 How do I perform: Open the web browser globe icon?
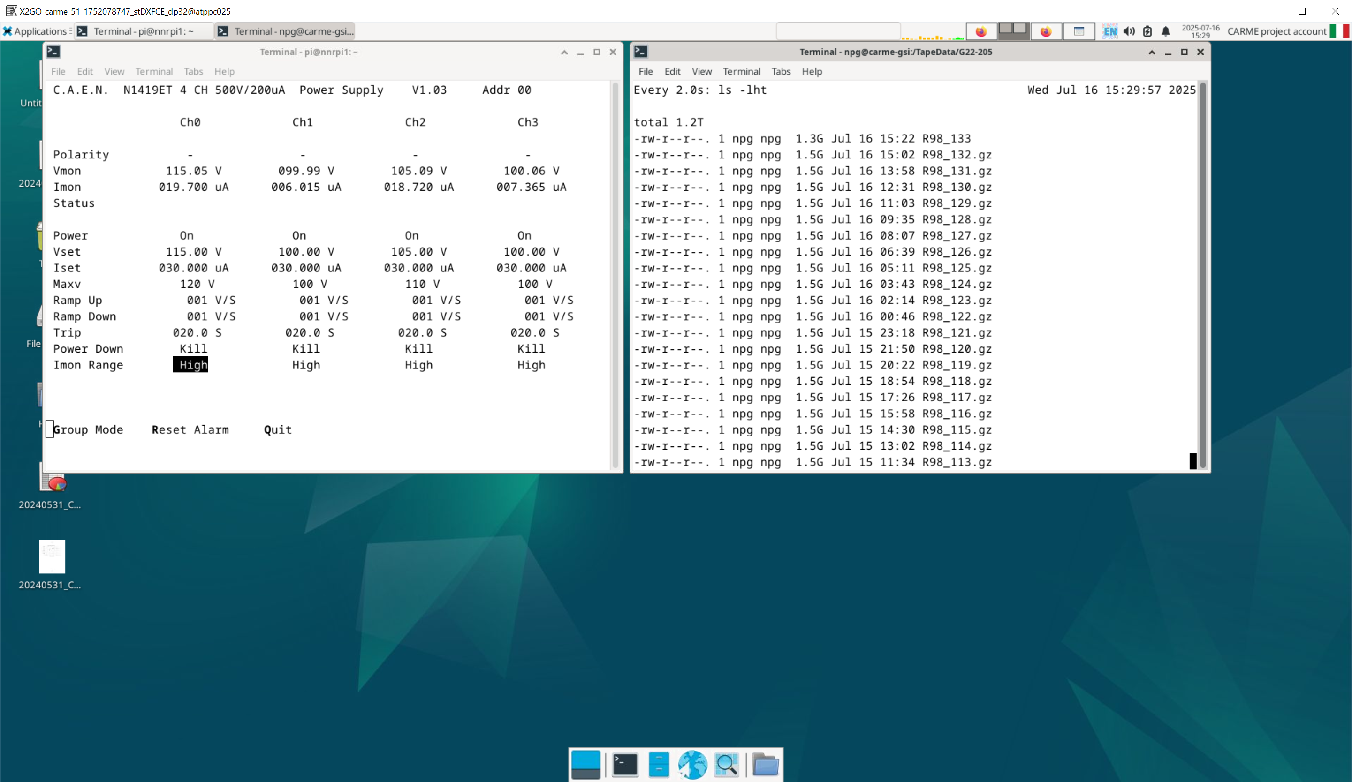click(692, 764)
